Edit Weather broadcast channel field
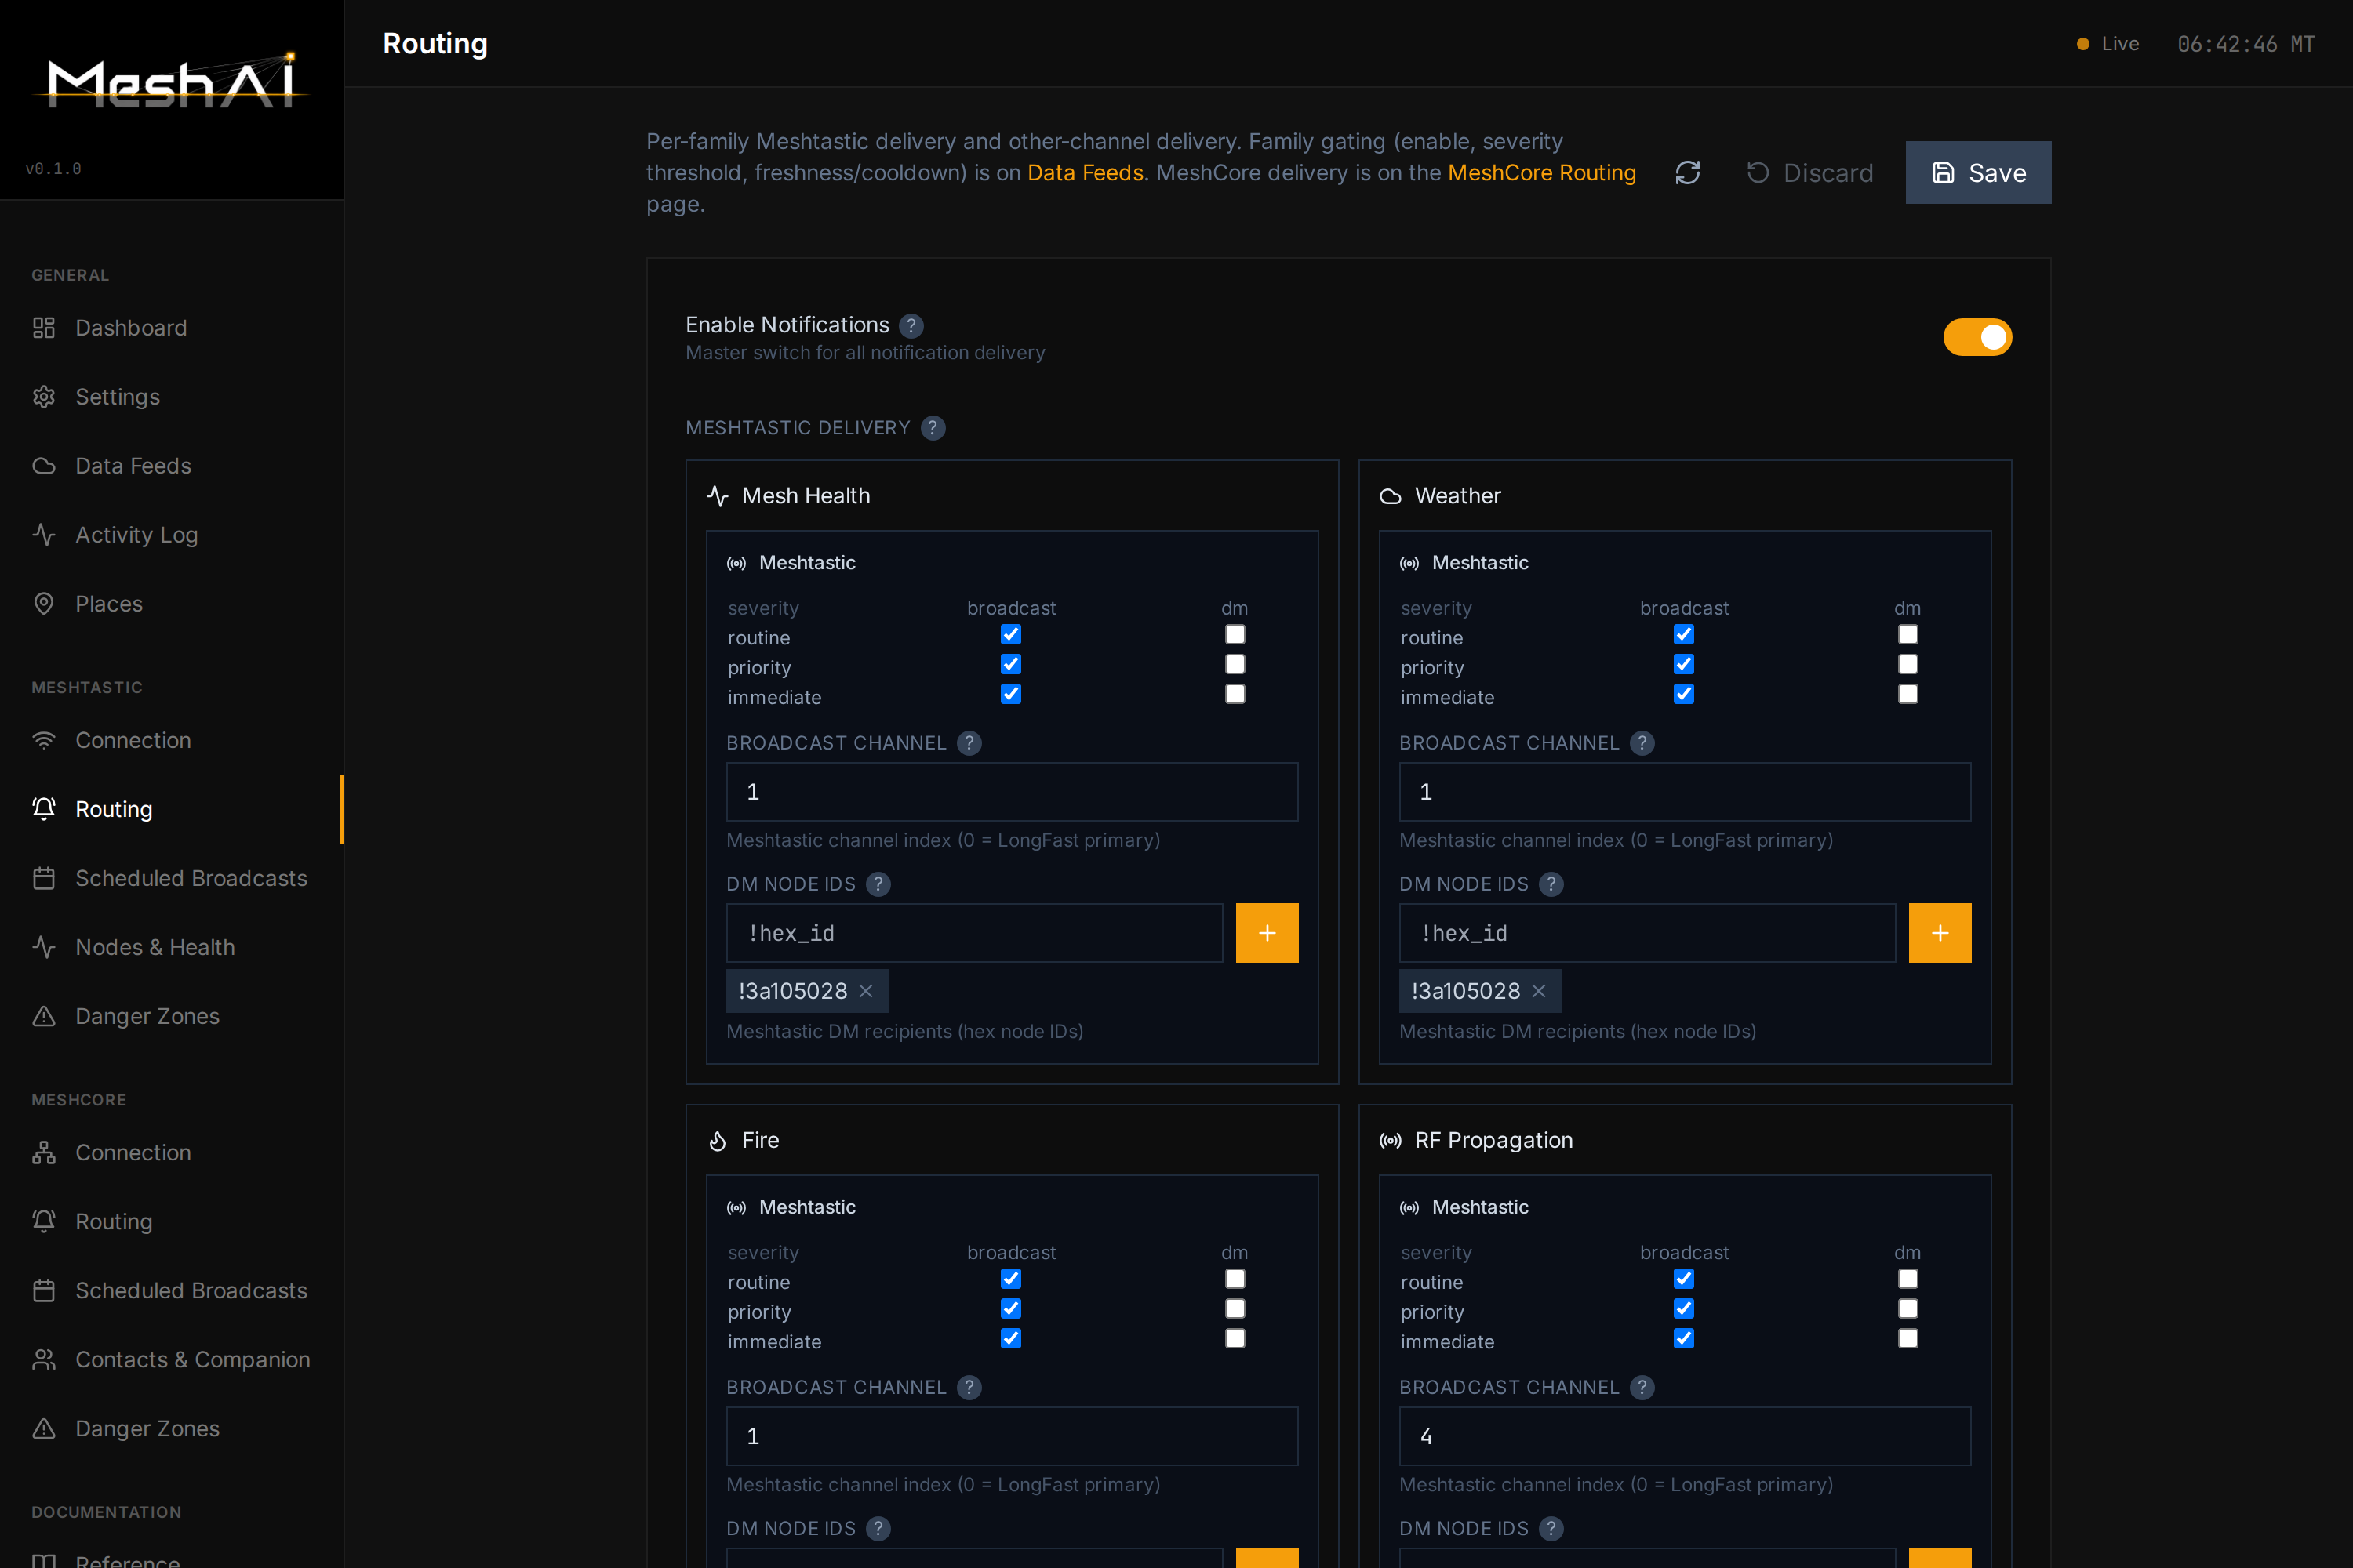 coord(1685,792)
